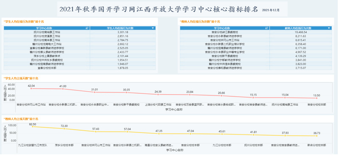Click the 13.50 data point on pink line
Screen dimensions: 339x157
click(x=317, y=98)
